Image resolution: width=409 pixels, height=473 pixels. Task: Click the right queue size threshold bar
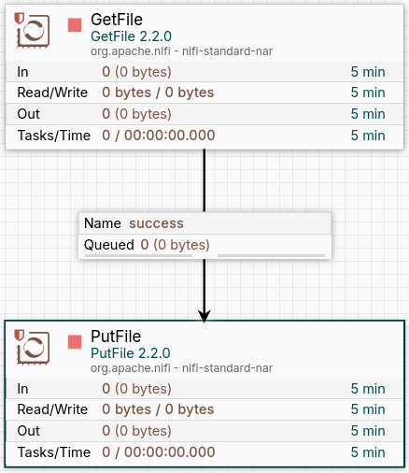coord(271,256)
